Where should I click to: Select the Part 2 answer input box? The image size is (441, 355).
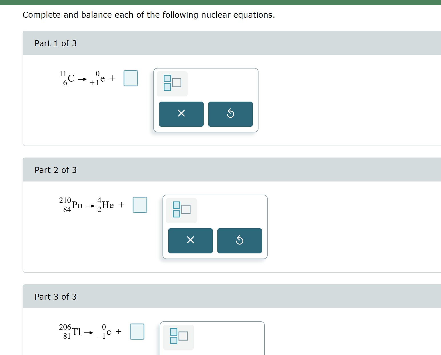[x=140, y=205]
